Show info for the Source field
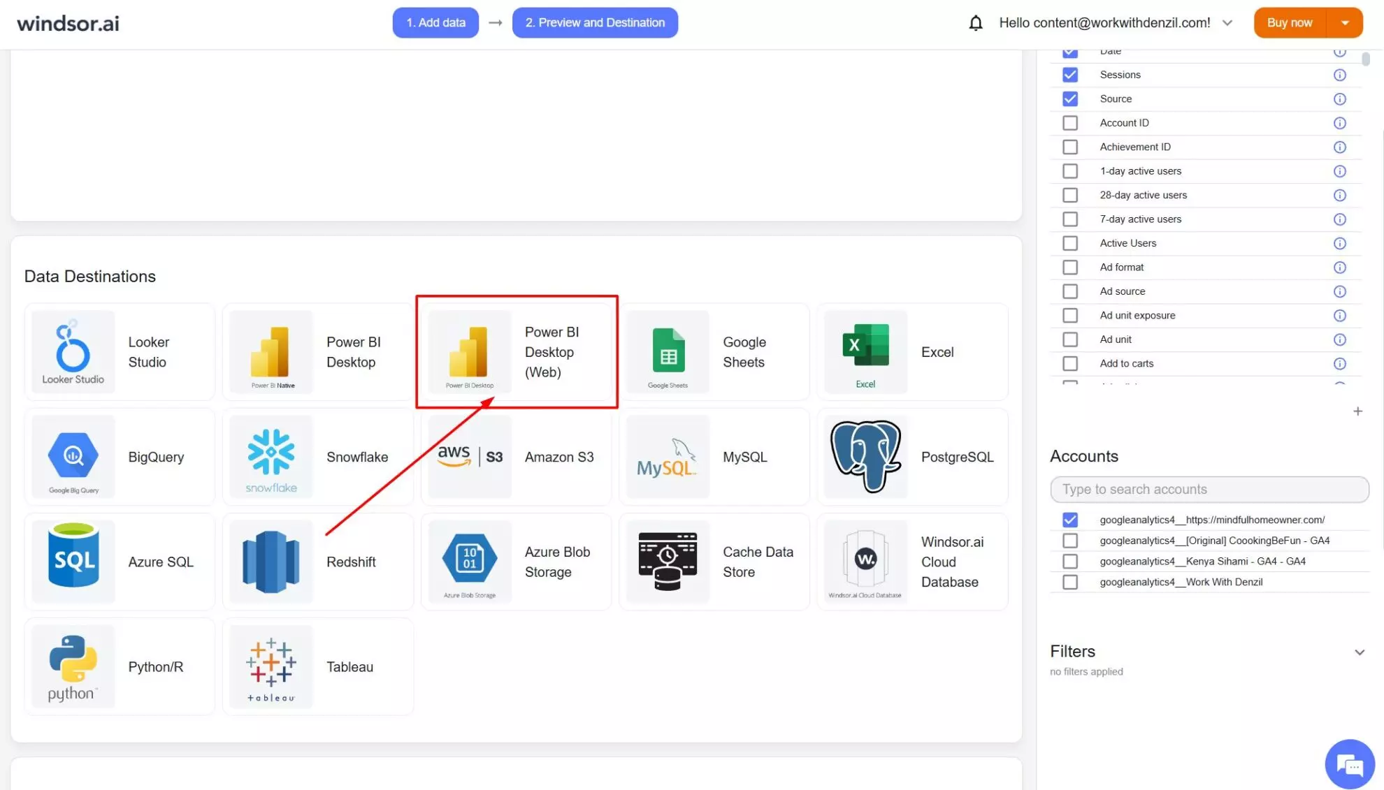1384x790 pixels. [x=1339, y=99]
